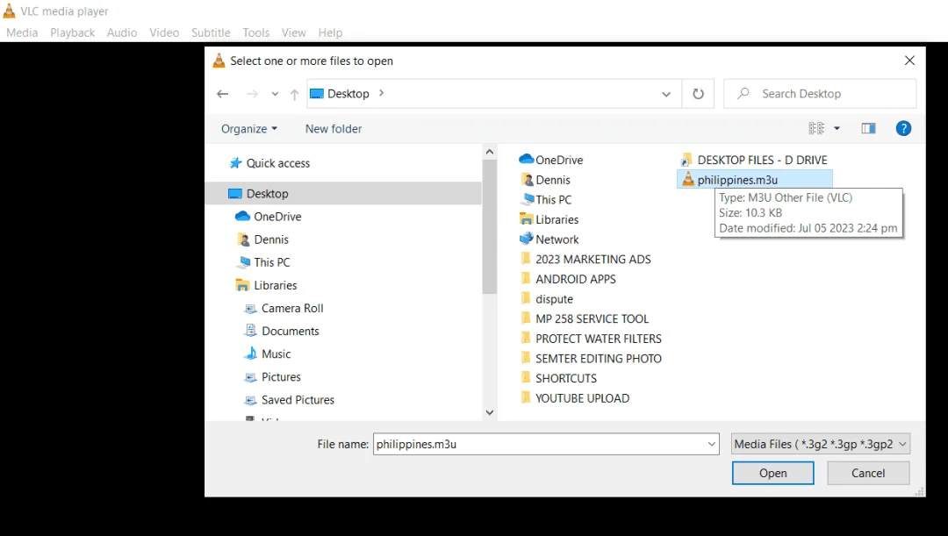Viewport: 948px width, 536px height.
Task: Select the philippines.m3u playlist file
Action: pyautogui.click(x=755, y=180)
